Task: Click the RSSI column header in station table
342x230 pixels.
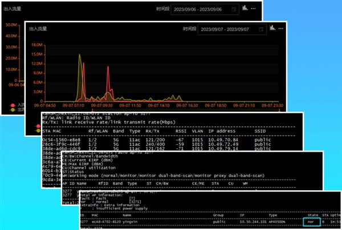Action: 181,131
